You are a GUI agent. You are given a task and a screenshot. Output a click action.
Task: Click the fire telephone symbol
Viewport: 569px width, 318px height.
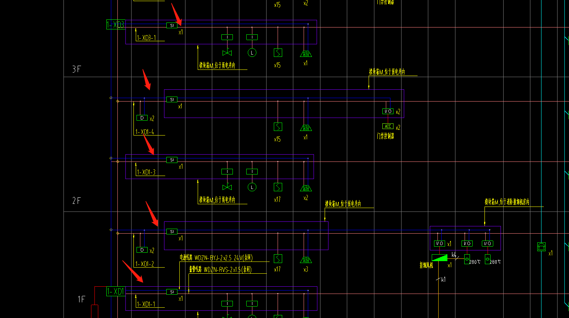click(541, 247)
